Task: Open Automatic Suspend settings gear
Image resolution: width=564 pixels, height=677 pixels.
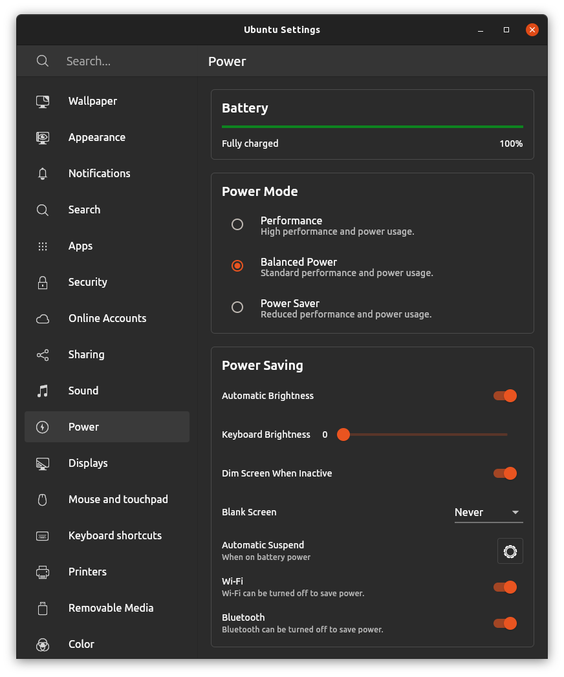Action: point(510,551)
